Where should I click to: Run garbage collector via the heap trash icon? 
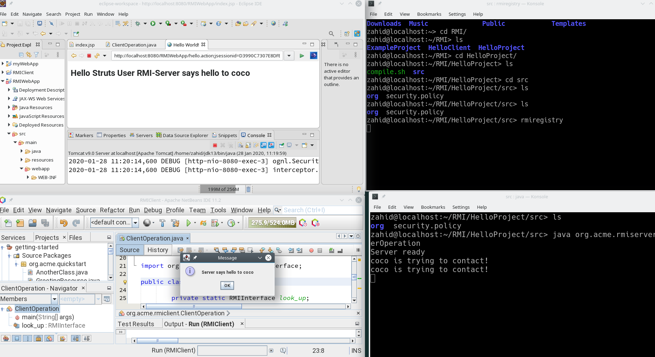tap(248, 189)
